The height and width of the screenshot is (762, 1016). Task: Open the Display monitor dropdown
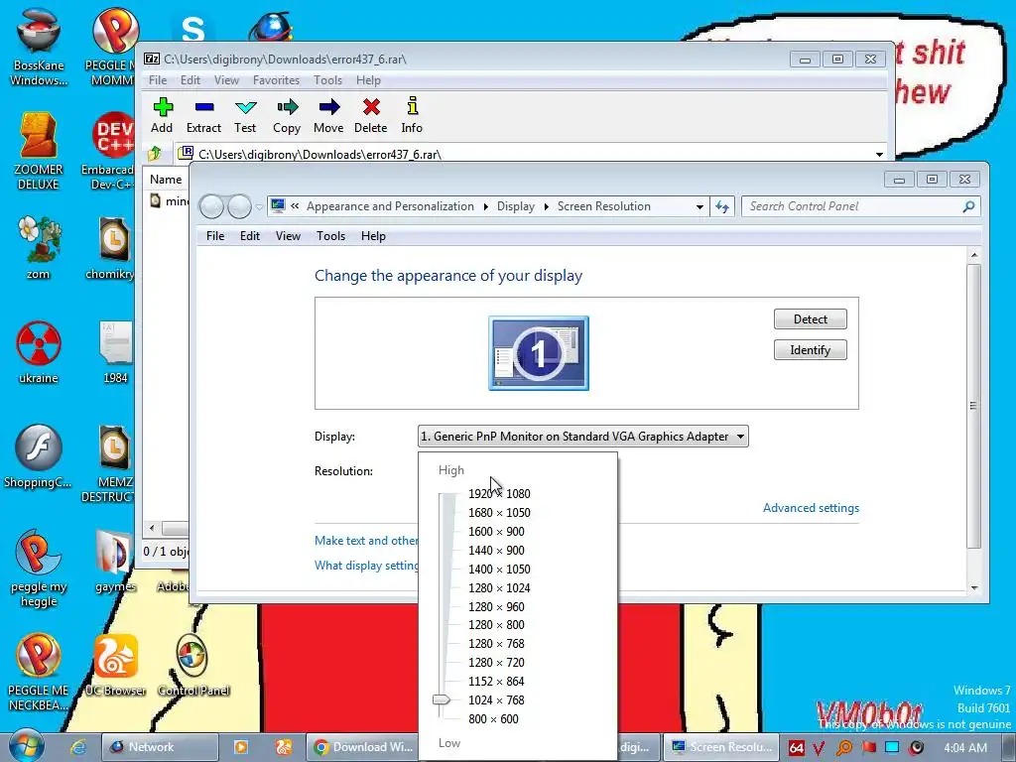582,437
